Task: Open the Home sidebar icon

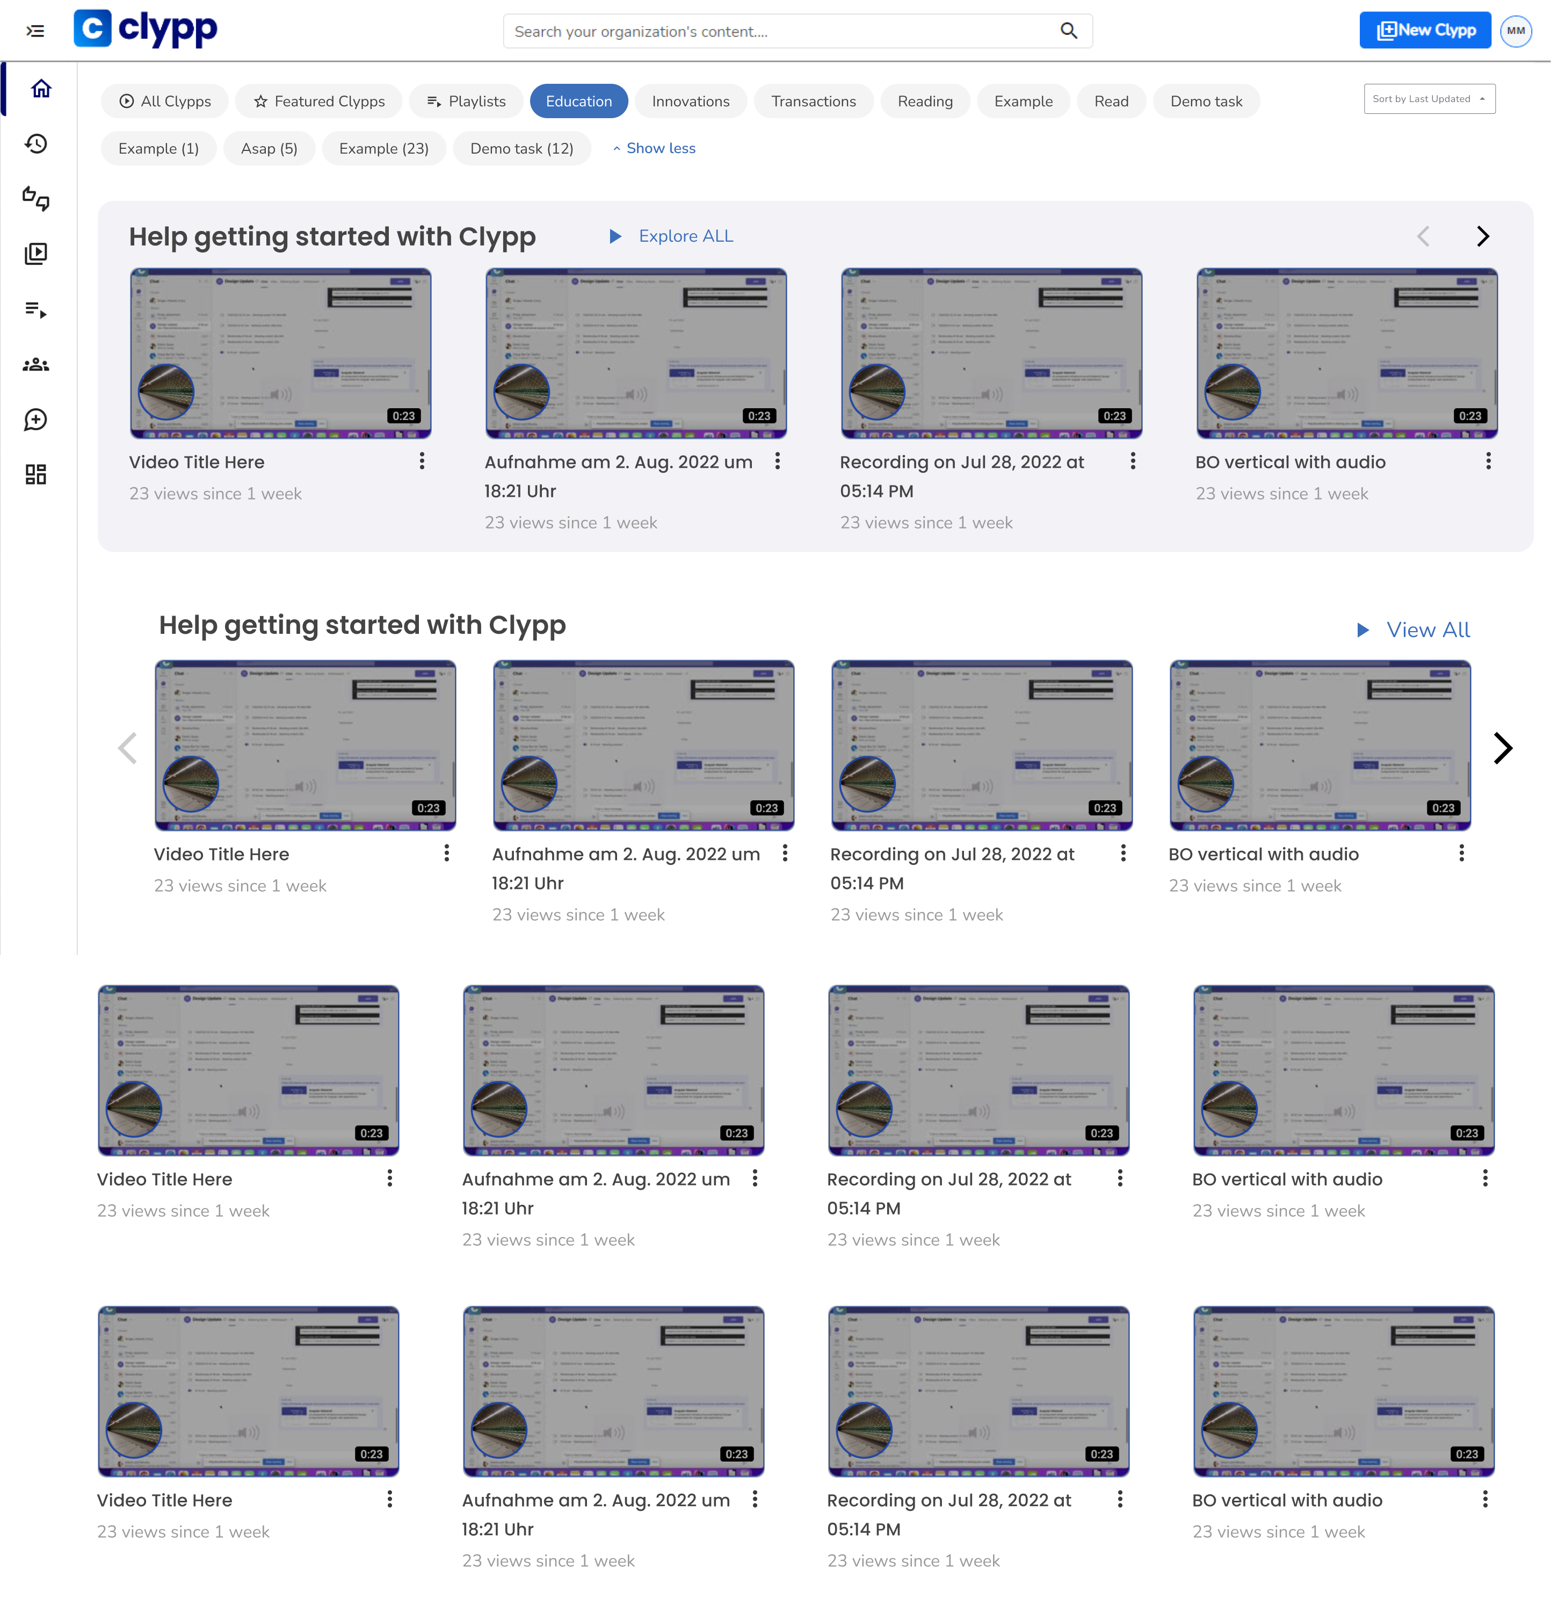Action: 40,89
